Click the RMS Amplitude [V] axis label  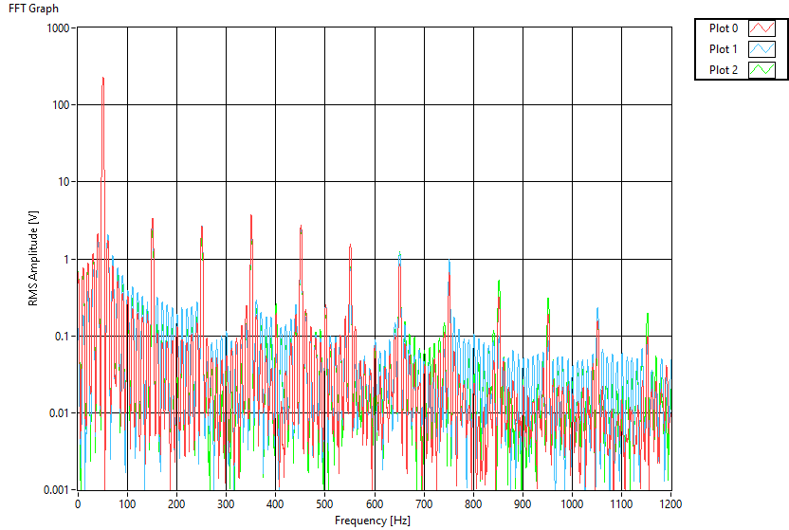[x=33, y=258]
